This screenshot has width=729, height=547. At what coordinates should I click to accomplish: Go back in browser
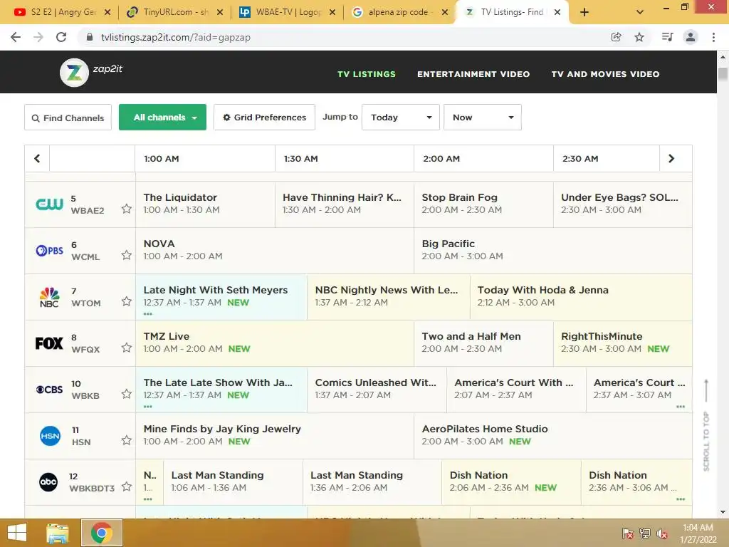point(16,37)
